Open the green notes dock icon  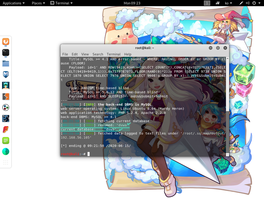coord(6,140)
